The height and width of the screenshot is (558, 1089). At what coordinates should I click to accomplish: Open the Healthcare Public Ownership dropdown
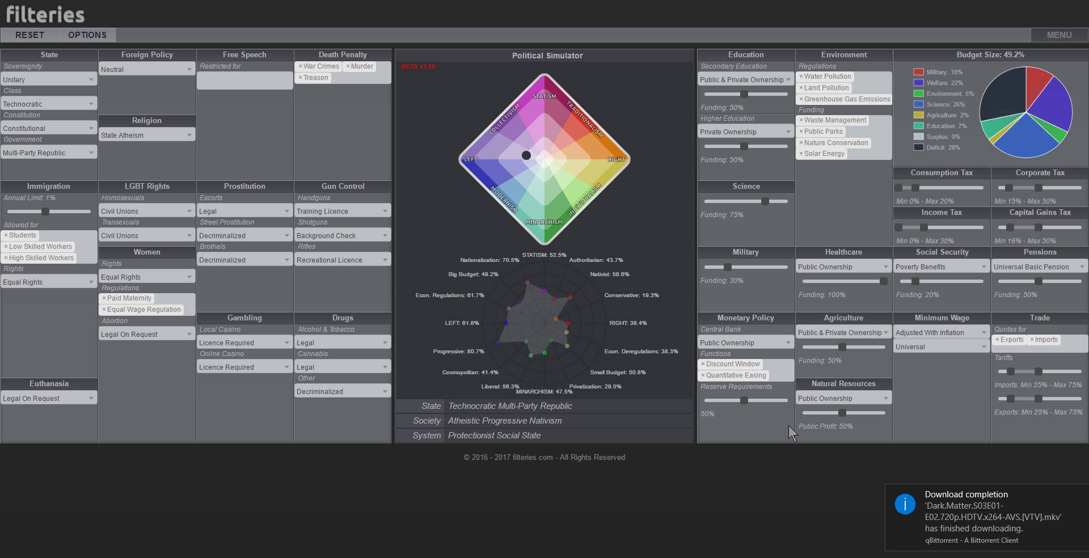(x=843, y=267)
